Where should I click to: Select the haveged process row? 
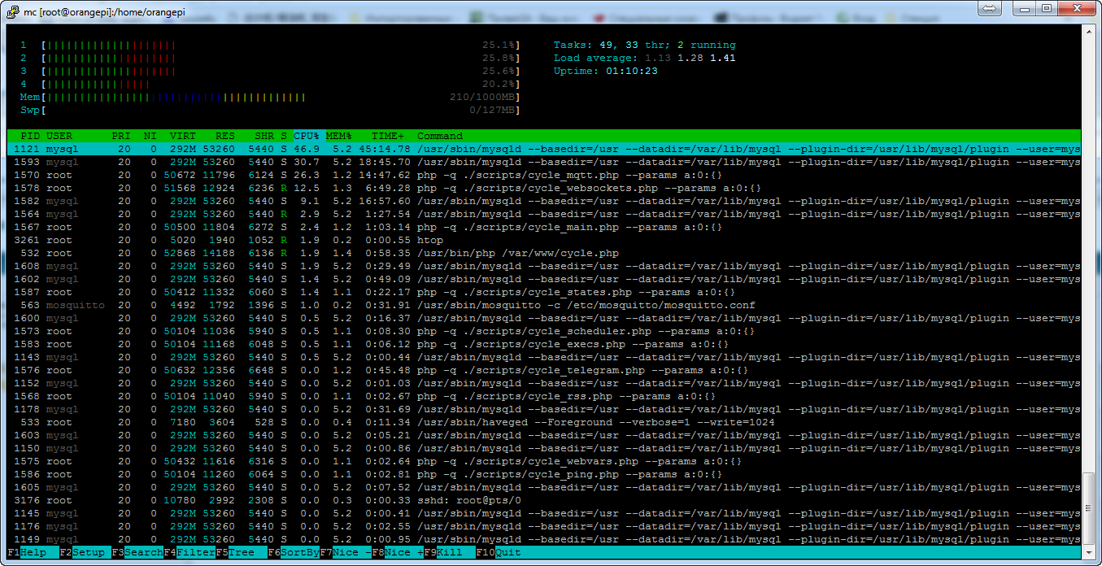544,422
